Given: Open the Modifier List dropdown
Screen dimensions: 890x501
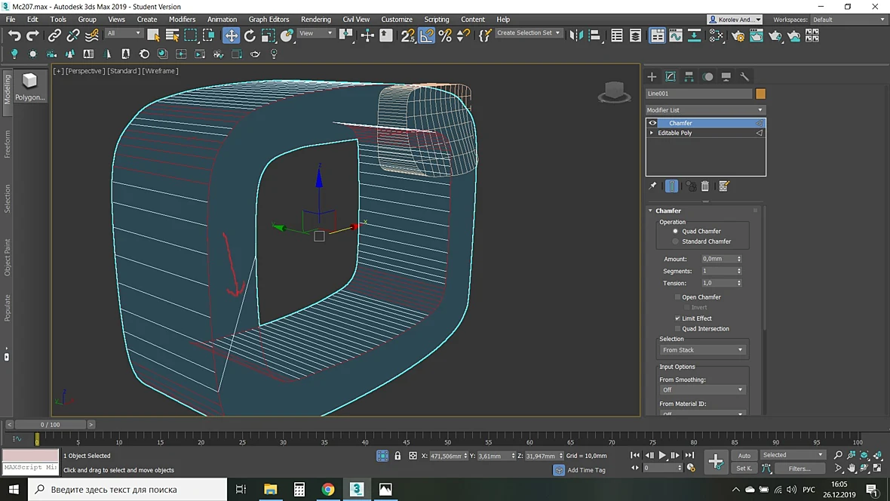Looking at the screenshot, I should coord(705,110).
